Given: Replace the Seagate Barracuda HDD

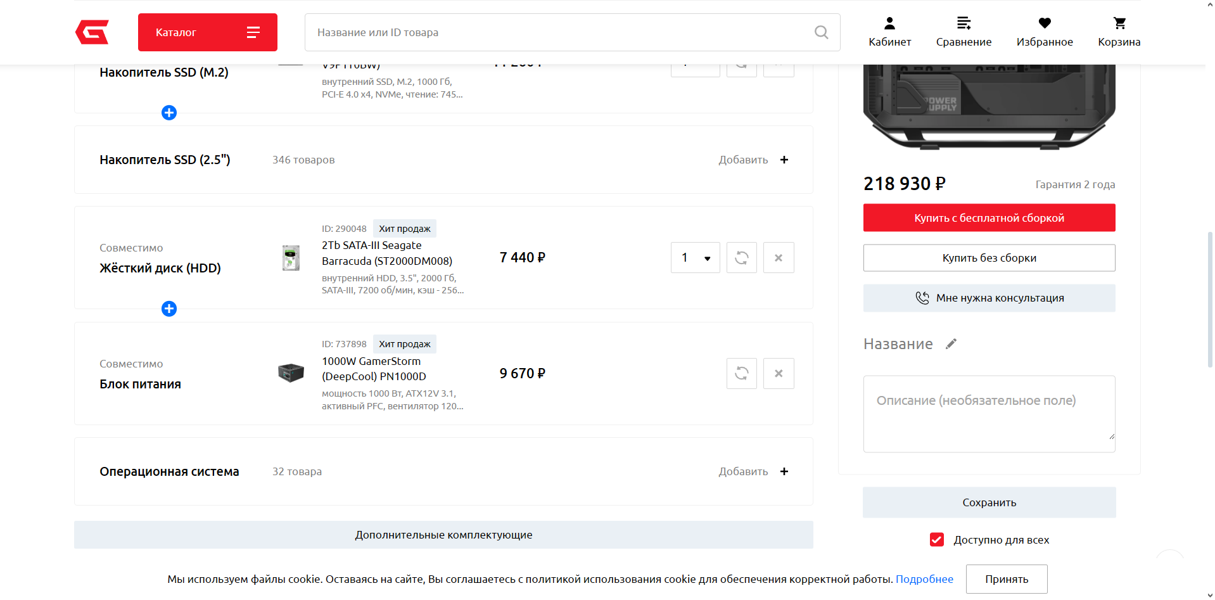Looking at the screenshot, I should click(x=742, y=258).
